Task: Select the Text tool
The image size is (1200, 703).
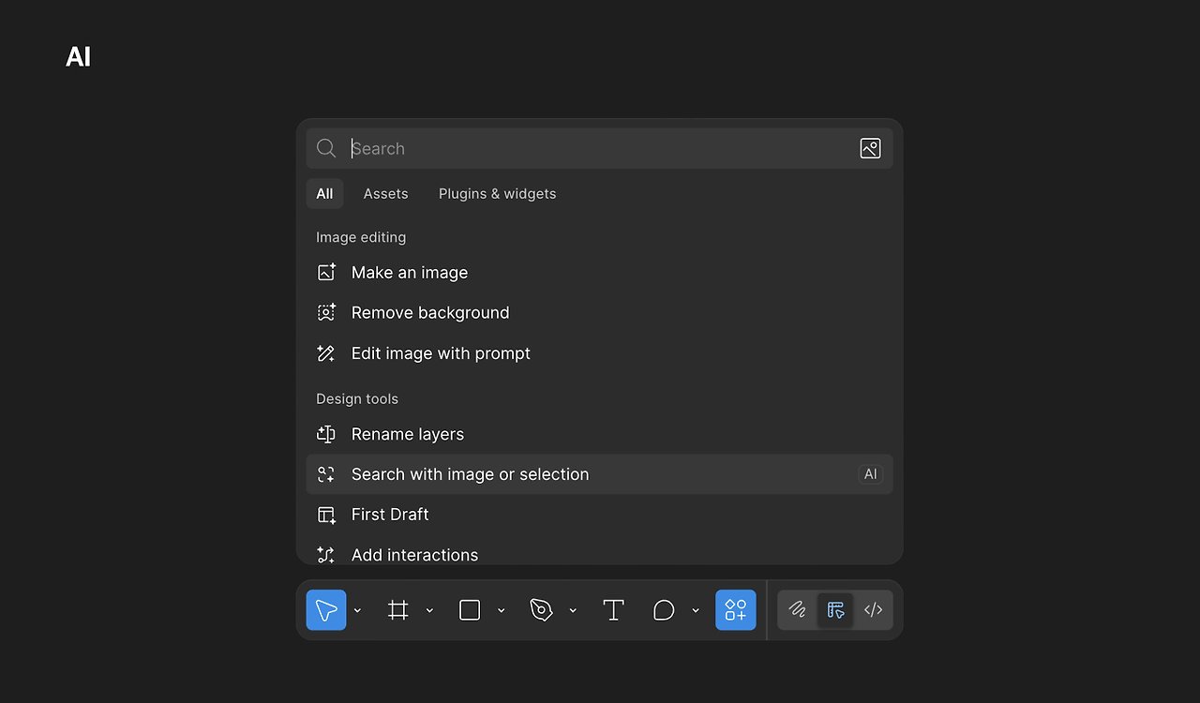Action: (x=613, y=610)
